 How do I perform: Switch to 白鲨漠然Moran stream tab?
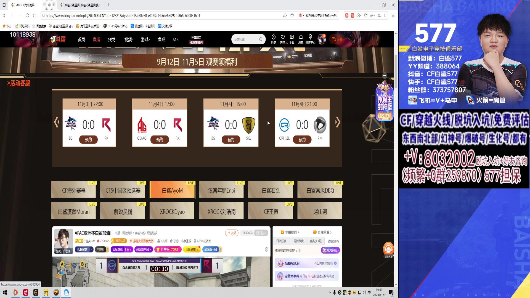point(73,211)
